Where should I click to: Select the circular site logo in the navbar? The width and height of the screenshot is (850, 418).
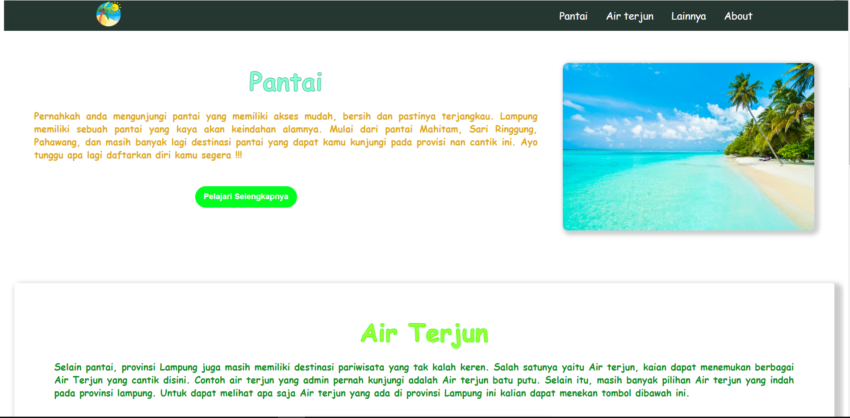click(108, 15)
